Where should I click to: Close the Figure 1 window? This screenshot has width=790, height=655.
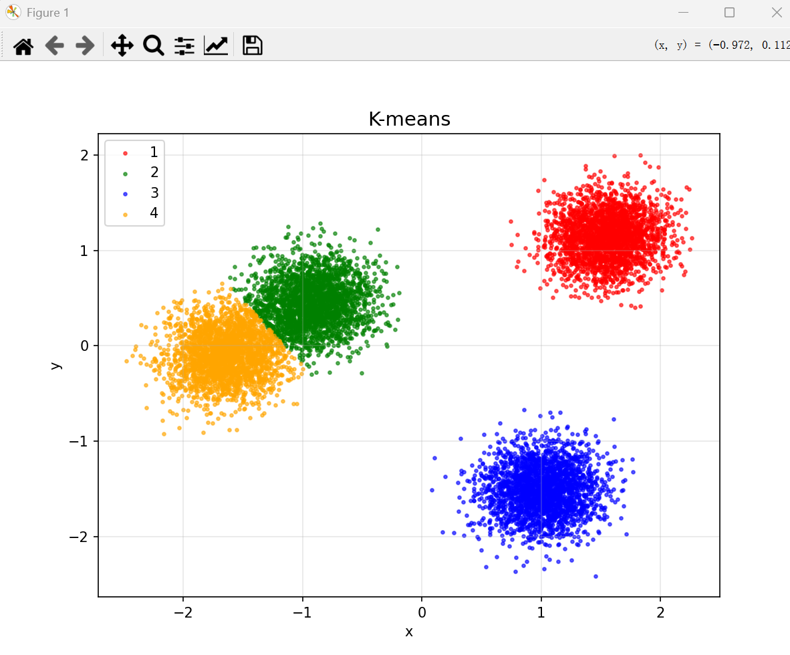[x=777, y=13]
